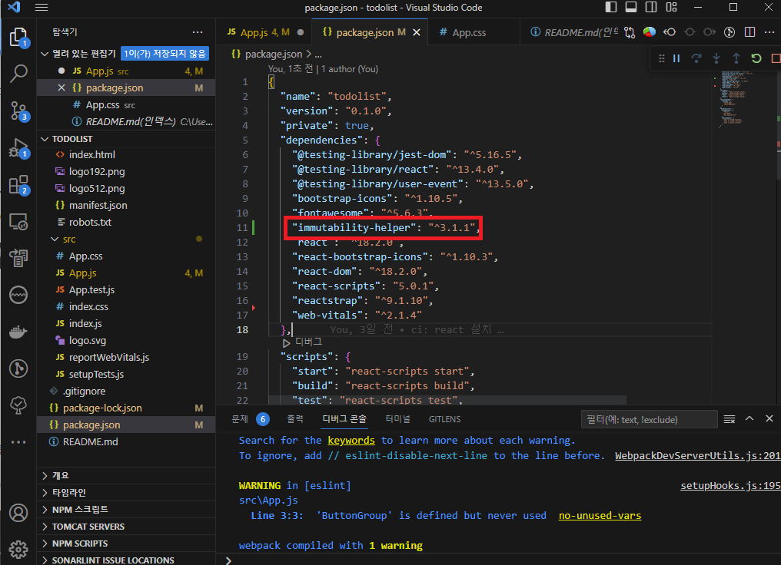
Task: Open Customize Layout control
Action: coord(671,7)
